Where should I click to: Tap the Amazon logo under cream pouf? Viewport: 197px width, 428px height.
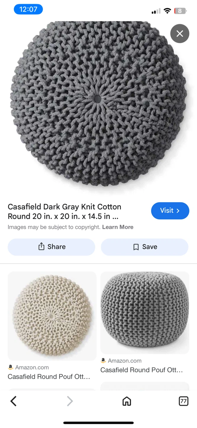11,367
